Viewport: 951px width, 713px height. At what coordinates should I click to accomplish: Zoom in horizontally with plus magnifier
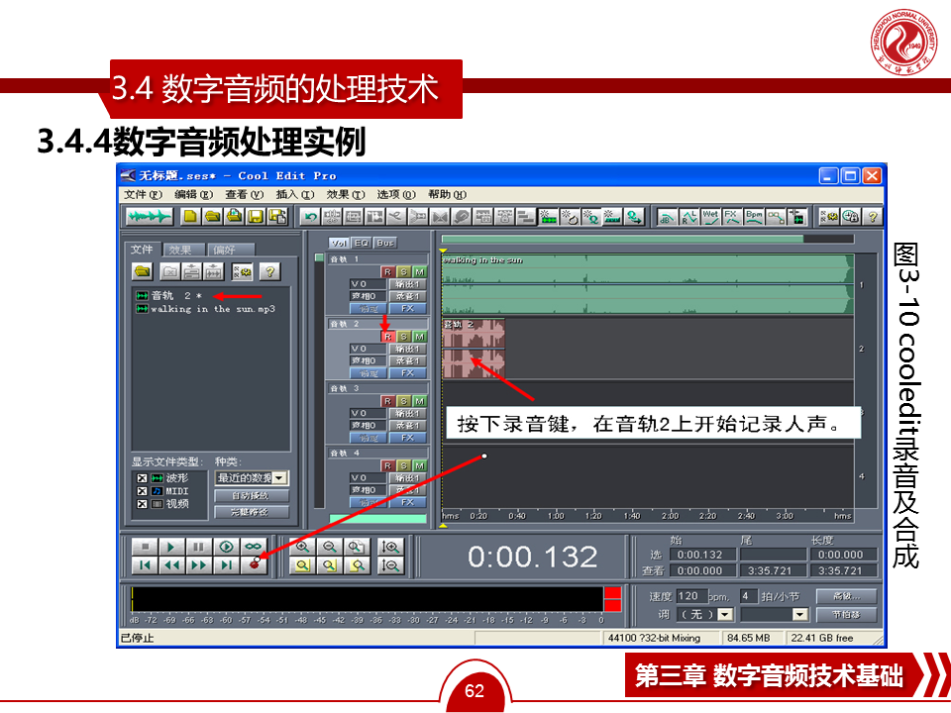[302, 547]
